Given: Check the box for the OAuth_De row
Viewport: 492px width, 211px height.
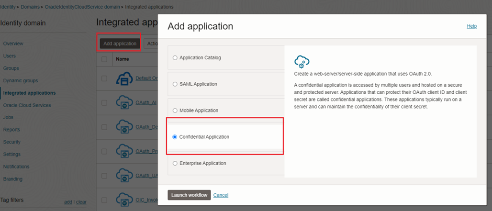Looking at the screenshot, I should 104,127.
